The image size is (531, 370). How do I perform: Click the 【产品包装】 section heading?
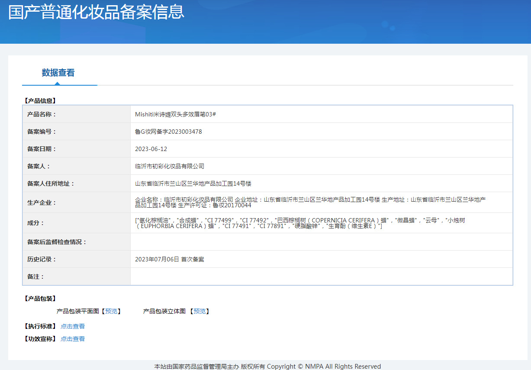(x=40, y=299)
